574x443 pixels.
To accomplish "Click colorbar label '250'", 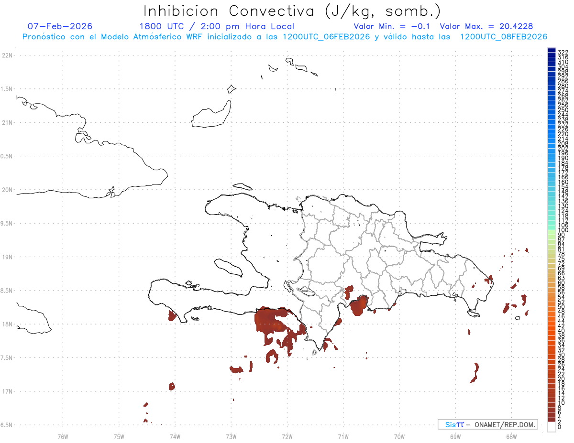I will [x=563, y=110].
